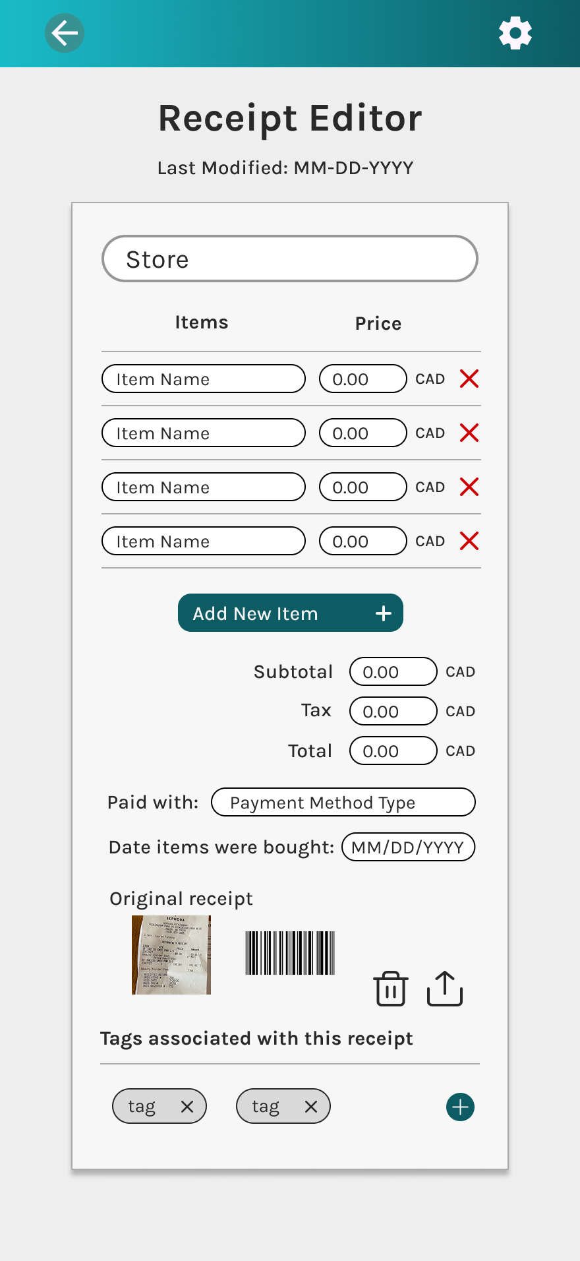Focus the Store name field
580x1261 pixels.
click(x=290, y=259)
